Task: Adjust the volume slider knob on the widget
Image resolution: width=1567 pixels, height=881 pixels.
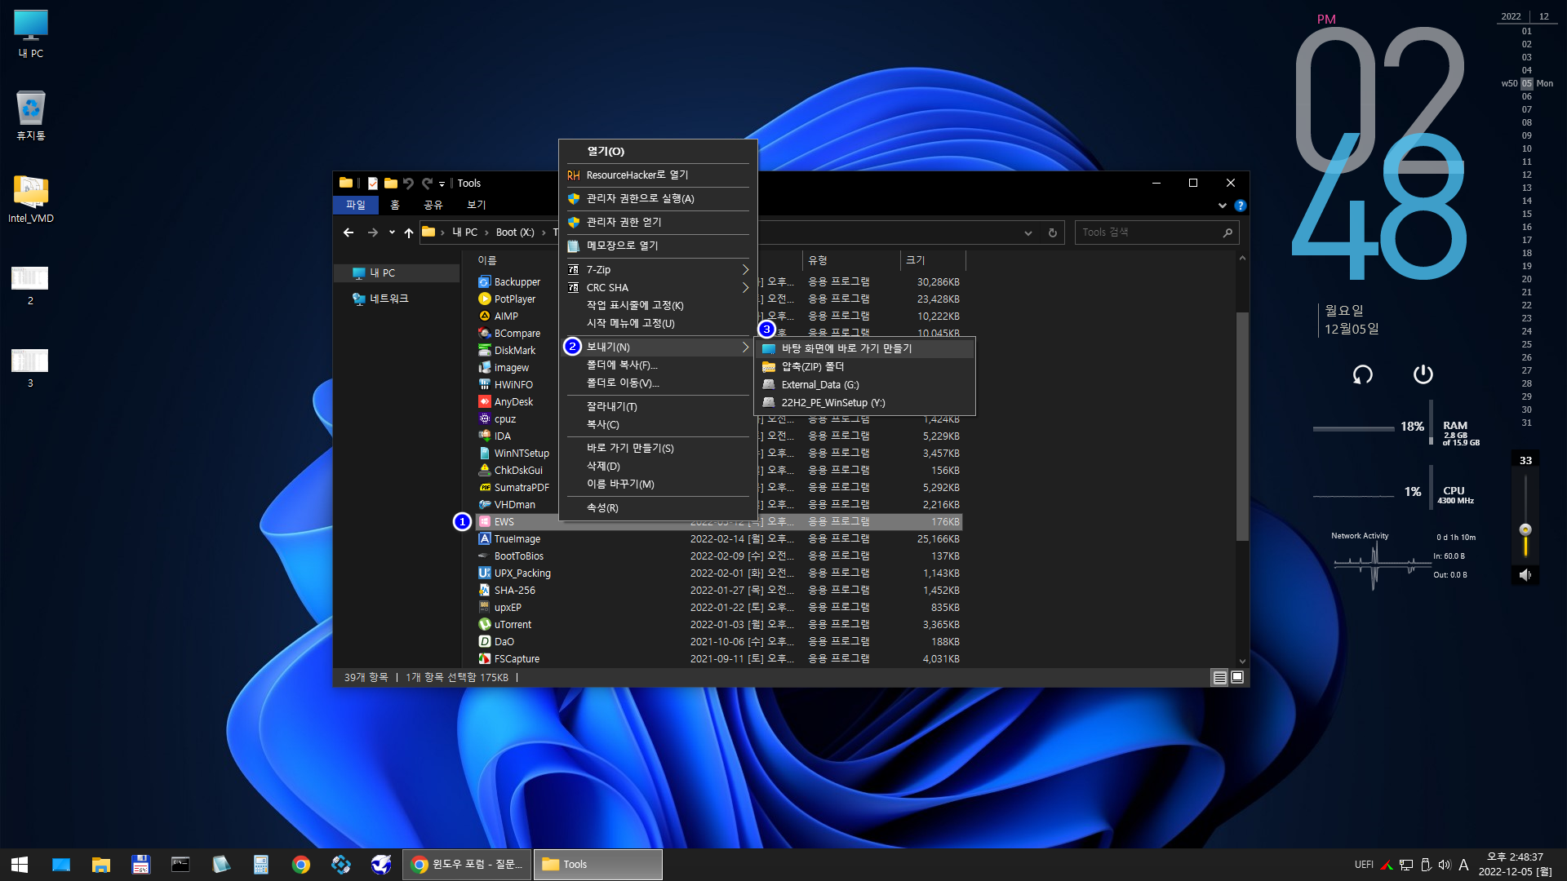Action: point(1525,529)
